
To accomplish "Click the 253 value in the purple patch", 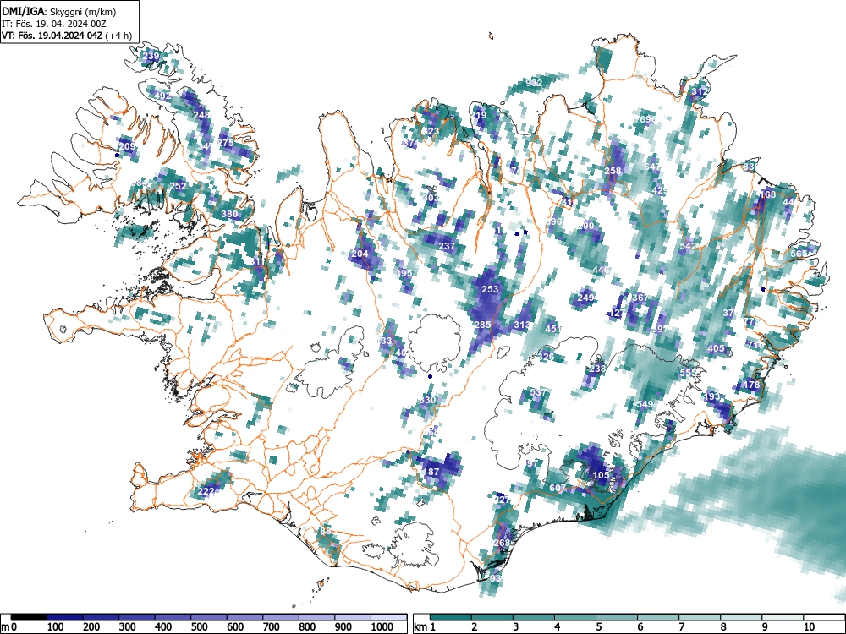I will coord(490,289).
